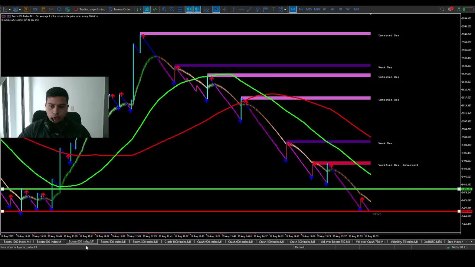This screenshot has width=475, height=267.
Task: Select the upper purple Weak Res zone
Action: (x=272, y=66)
